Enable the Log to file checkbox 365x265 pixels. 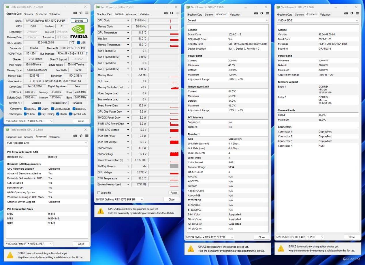click(99, 193)
